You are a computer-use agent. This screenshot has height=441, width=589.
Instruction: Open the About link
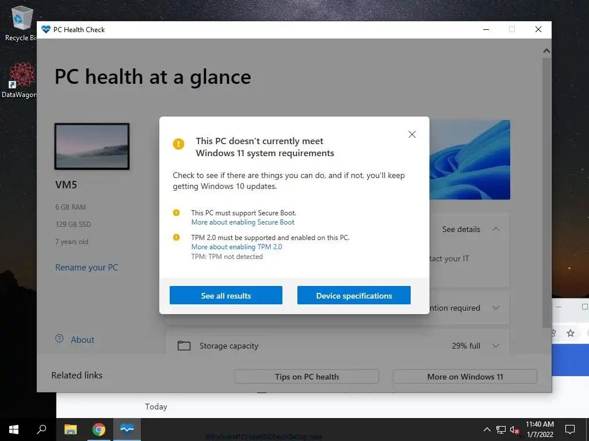(83, 340)
